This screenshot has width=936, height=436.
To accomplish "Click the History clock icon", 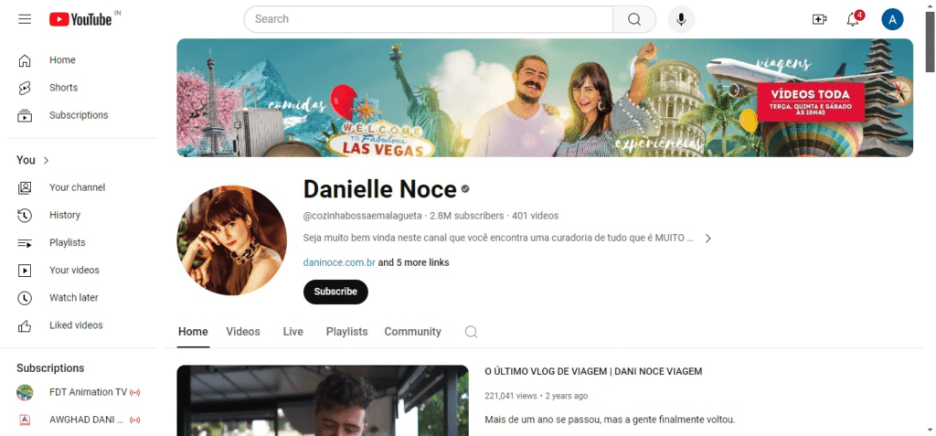I will pos(25,215).
